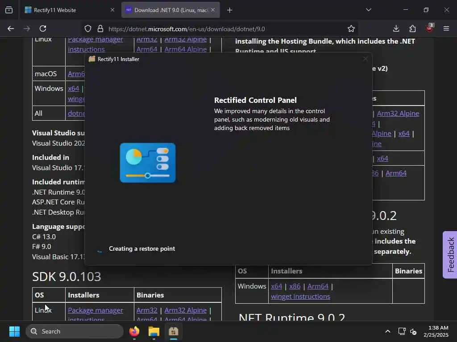The width and height of the screenshot is (457, 342).
Task: Click the F# 9.0 language text
Action: pyautogui.click(x=42, y=247)
